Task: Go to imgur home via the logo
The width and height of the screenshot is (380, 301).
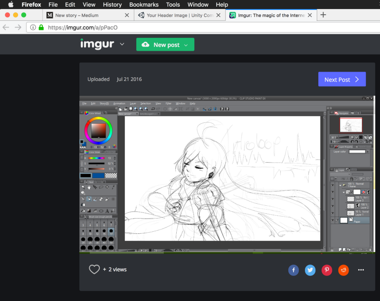Action: point(97,44)
